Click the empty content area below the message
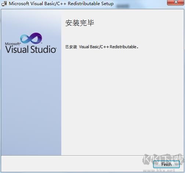The width and height of the screenshot is (185, 173). (x=122, y=102)
